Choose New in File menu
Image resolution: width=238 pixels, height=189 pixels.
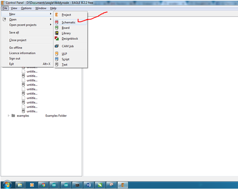[27, 14]
